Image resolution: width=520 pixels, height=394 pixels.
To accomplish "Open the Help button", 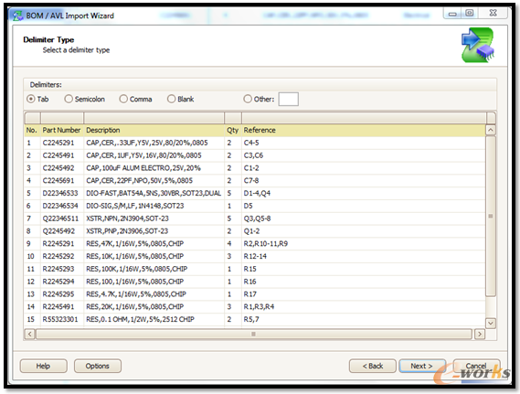I will (44, 366).
